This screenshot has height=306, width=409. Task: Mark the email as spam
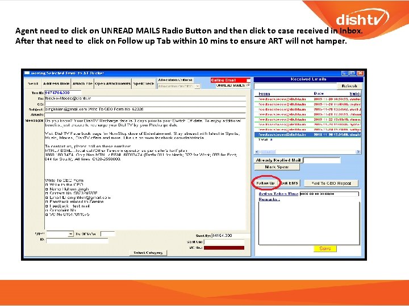277,167
